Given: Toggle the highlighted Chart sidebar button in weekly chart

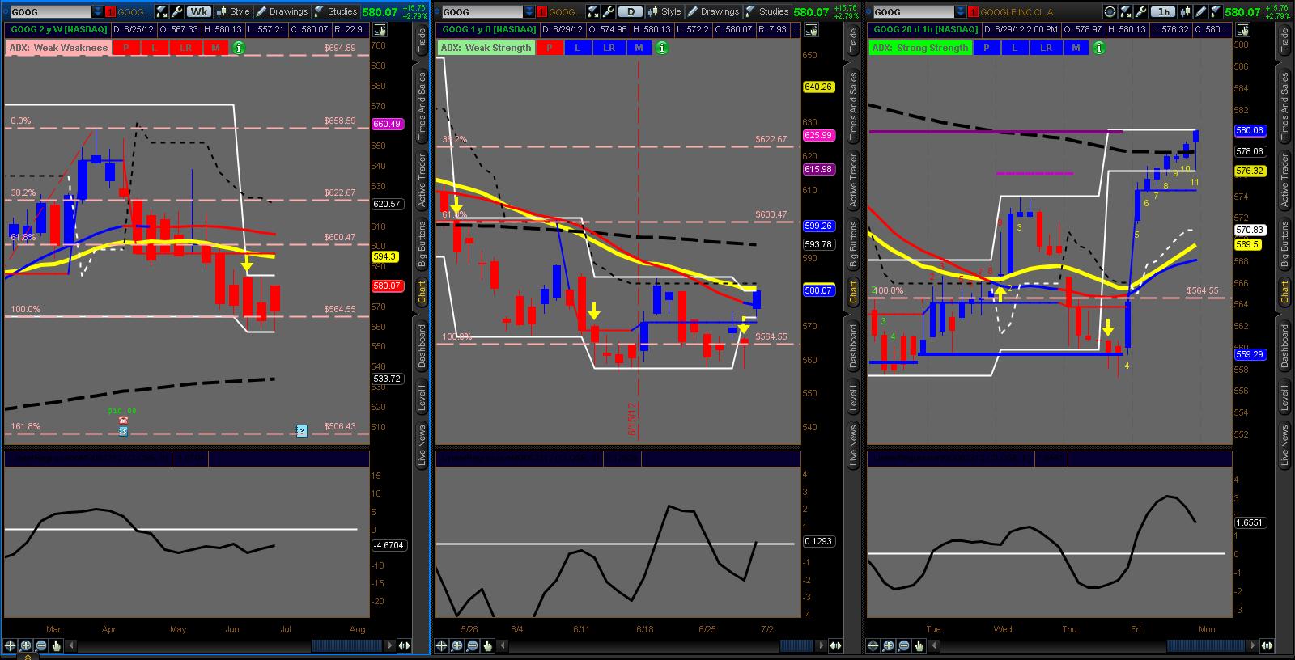Looking at the screenshot, I should point(422,292).
